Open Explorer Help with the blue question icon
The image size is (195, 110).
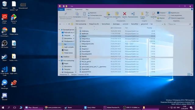(x=192, y=9)
